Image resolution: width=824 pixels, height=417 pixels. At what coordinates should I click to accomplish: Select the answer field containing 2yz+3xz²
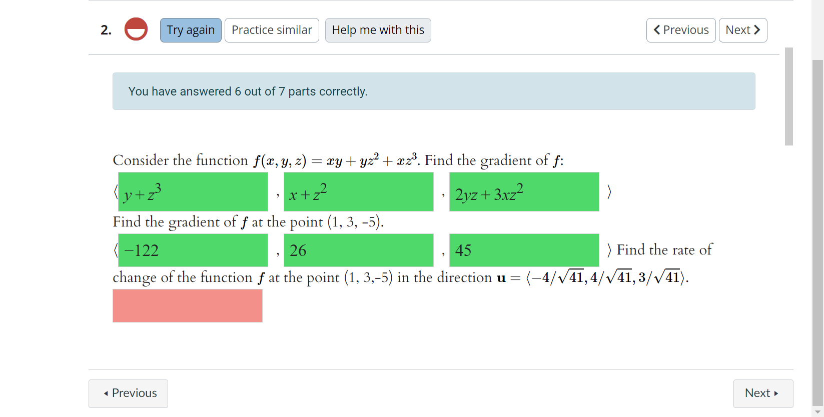coord(524,191)
